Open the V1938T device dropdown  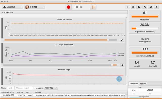point(12,7)
